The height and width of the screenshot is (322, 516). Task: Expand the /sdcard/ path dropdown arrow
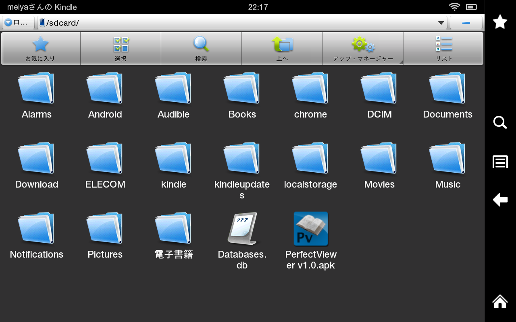click(441, 23)
